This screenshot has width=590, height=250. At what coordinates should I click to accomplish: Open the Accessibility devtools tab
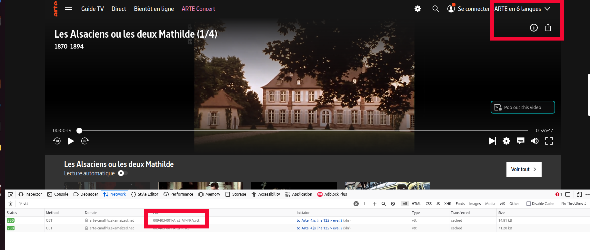266,194
